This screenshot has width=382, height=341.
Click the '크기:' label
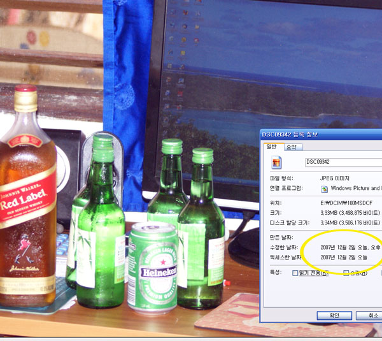coord(276,213)
